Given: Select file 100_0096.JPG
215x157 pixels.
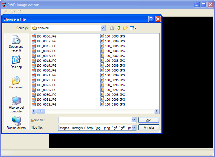Looking at the screenshot, I should point(113,85).
